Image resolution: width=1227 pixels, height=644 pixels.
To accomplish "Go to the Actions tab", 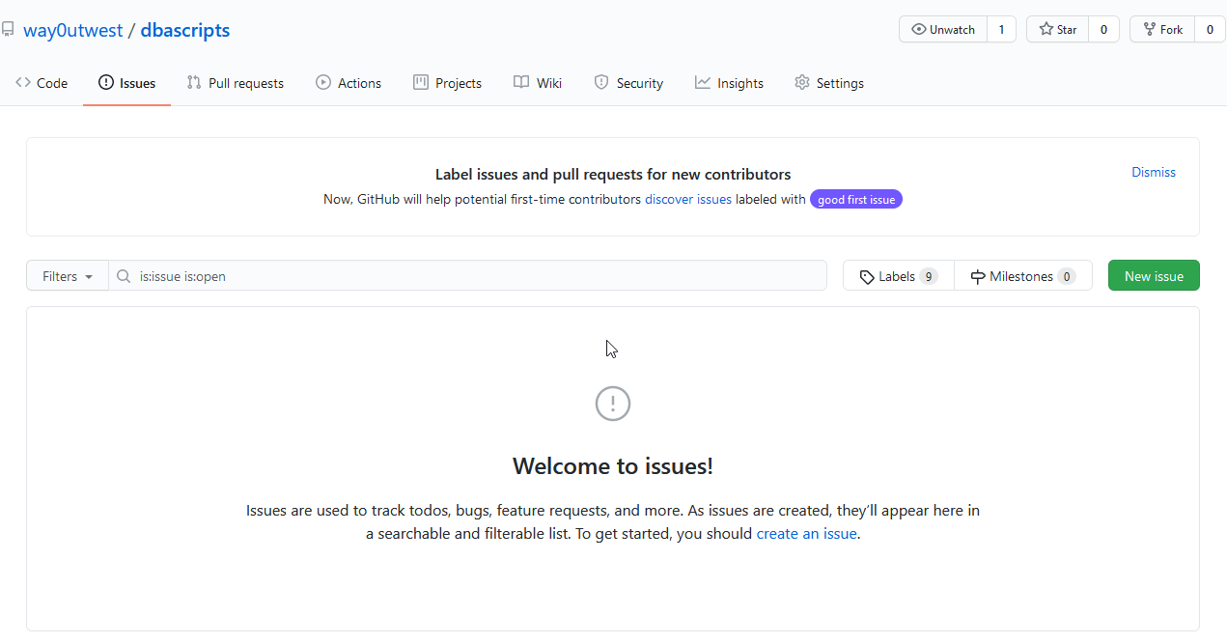I will (349, 83).
